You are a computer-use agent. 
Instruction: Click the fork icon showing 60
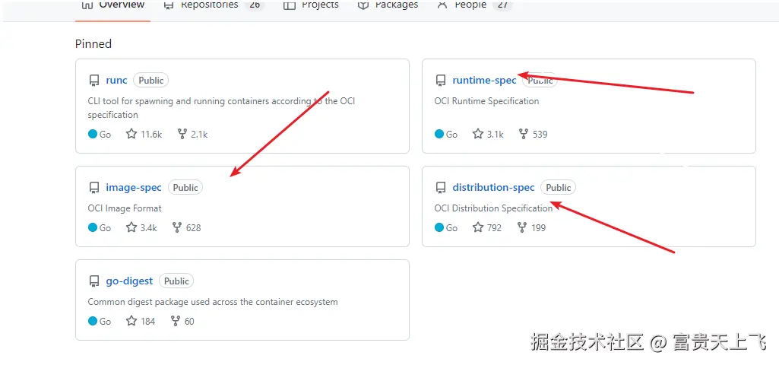(176, 321)
